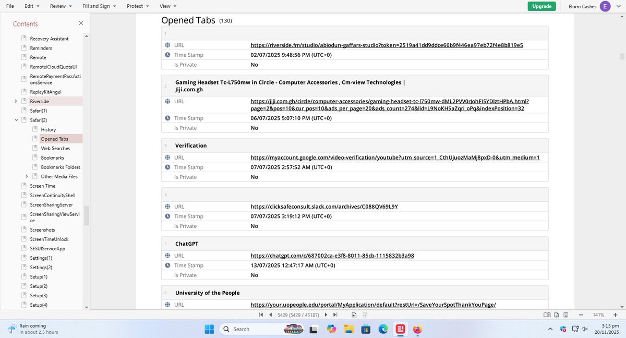
Task: Open the Elorm Cashes account avatar
Action: click(x=605, y=6)
